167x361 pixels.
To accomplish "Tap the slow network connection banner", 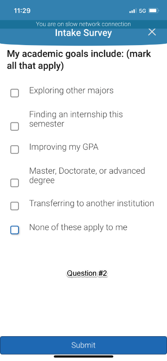I will (83, 24).
